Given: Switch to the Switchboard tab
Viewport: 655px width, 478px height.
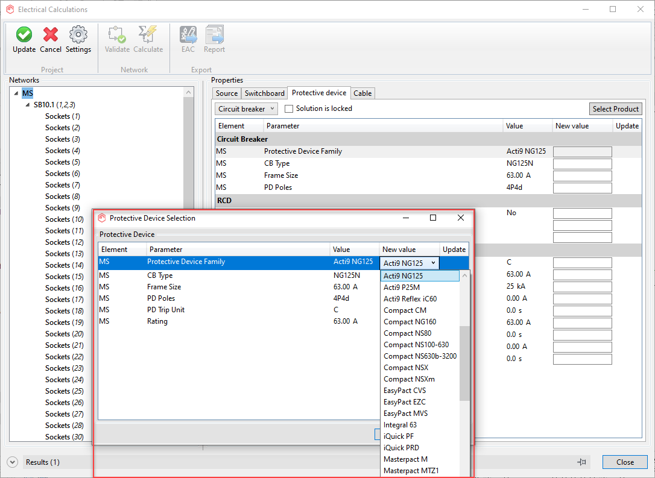Looking at the screenshot, I should click(264, 93).
